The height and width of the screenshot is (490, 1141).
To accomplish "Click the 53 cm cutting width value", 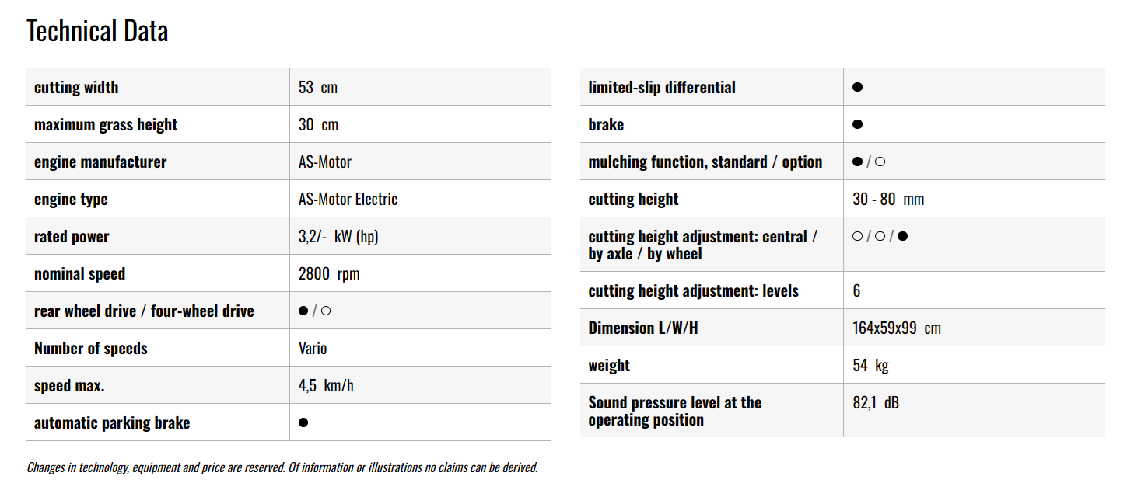I will pos(318,87).
